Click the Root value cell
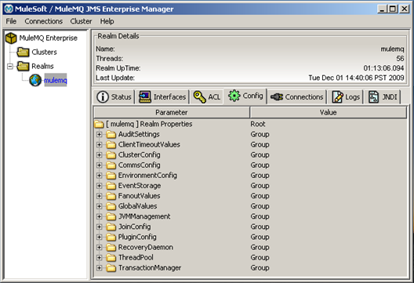 click(x=258, y=124)
